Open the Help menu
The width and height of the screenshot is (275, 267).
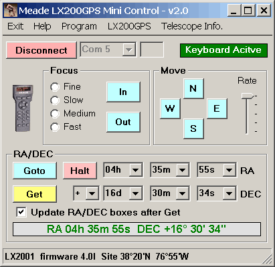click(42, 26)
